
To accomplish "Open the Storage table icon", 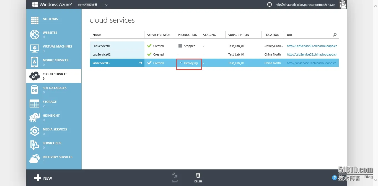I will (35, 104).
